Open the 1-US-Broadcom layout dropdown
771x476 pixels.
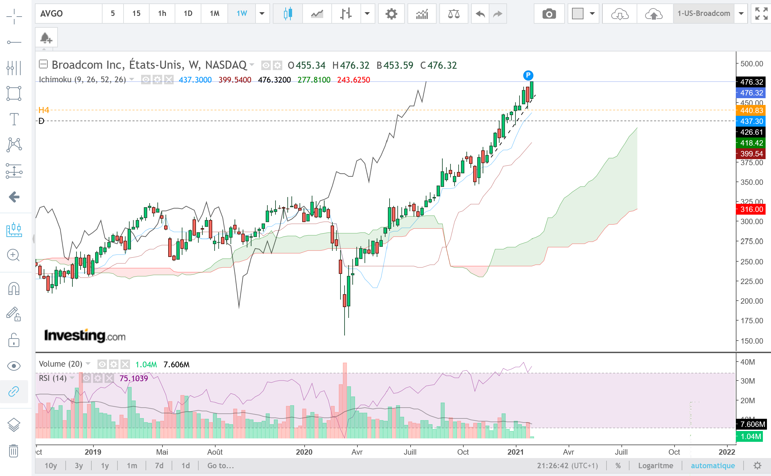[741, 14]
